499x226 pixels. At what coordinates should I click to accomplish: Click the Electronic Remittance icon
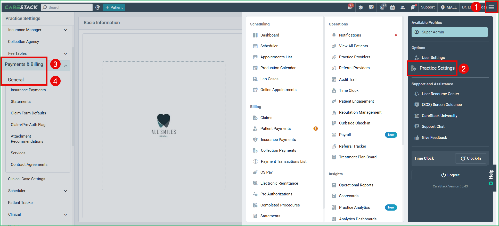(255, 183)
